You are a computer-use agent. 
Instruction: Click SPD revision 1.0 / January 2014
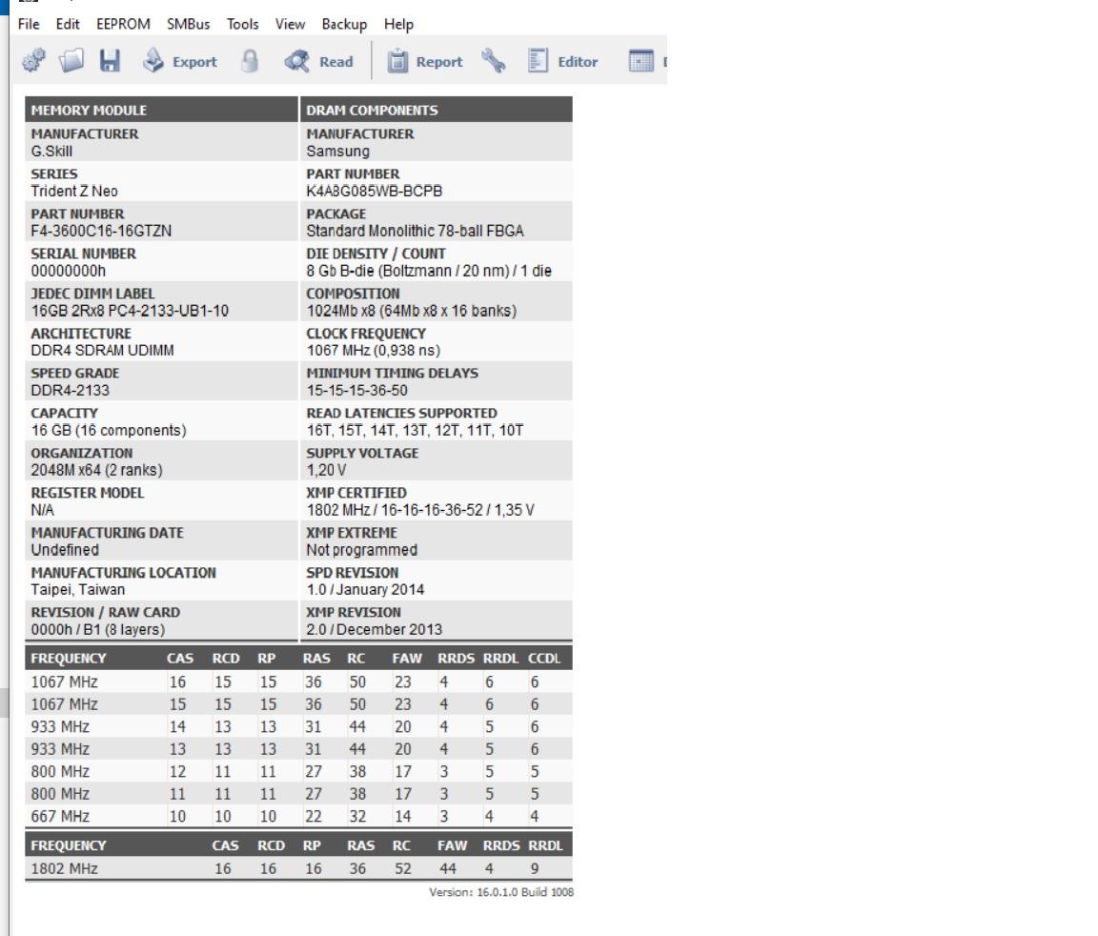[365, 590]
